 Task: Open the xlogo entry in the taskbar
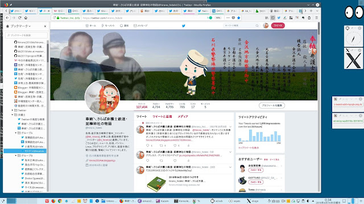253,201
